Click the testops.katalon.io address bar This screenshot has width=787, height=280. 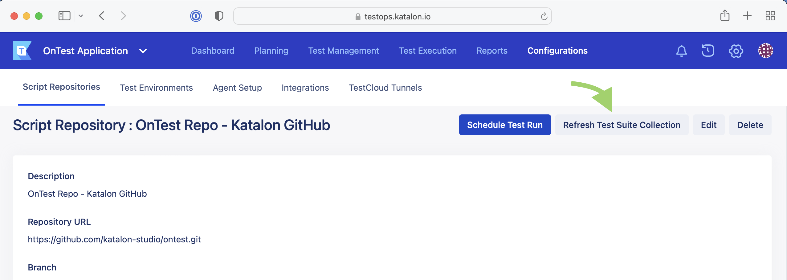tap(392, 16)
